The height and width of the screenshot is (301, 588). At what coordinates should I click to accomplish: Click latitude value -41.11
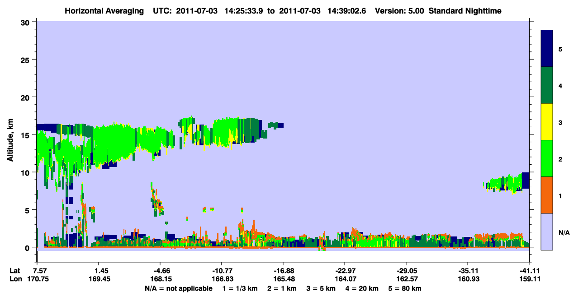coord(529,271)
